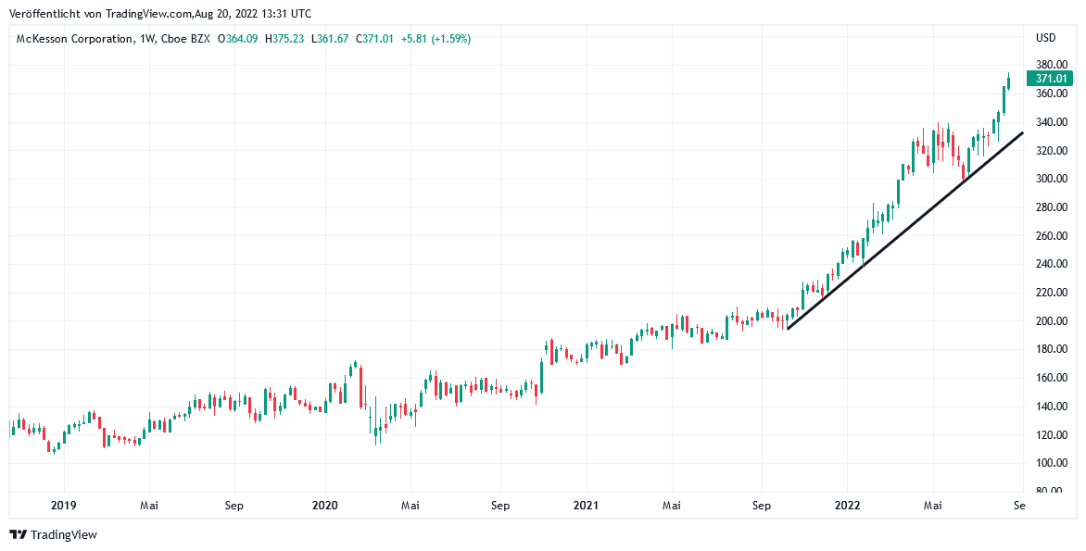This screenshot has height=551, width=1086.
Task: Click the published-by TradingView.com header text
Action: coord(159,14)
